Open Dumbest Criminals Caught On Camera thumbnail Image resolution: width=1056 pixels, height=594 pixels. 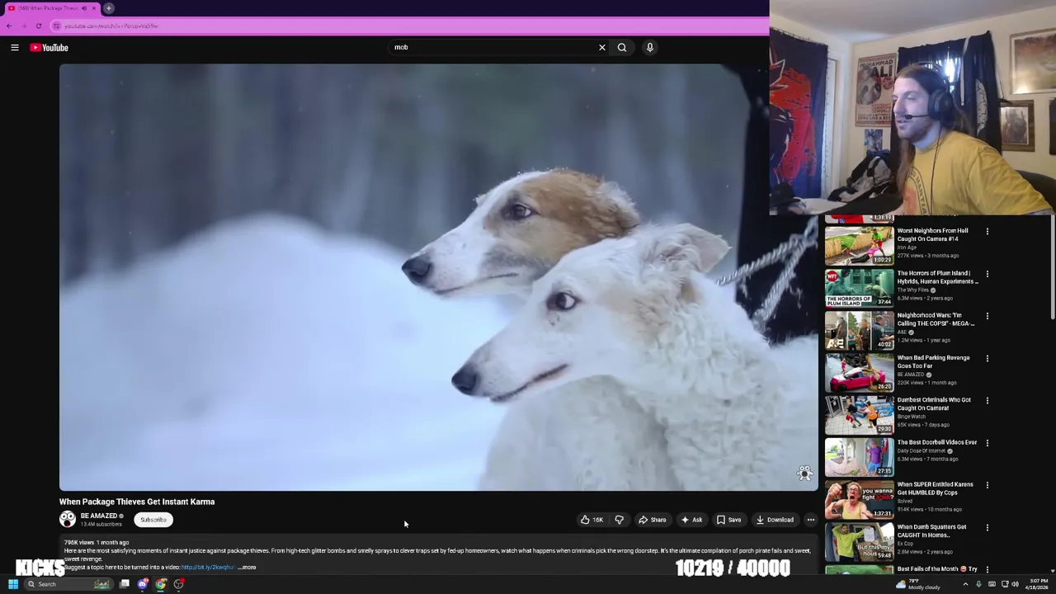click(x=859, y=414)
